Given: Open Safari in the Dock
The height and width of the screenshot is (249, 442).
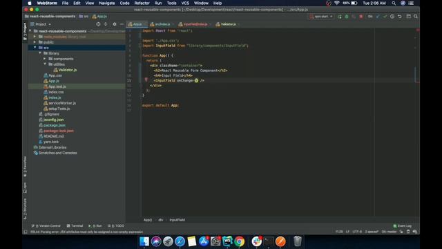Looking at the screenshot, I should click(x=180, y=241).
